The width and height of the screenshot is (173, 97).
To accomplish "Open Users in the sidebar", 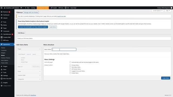I will click(x=5, y=70).
